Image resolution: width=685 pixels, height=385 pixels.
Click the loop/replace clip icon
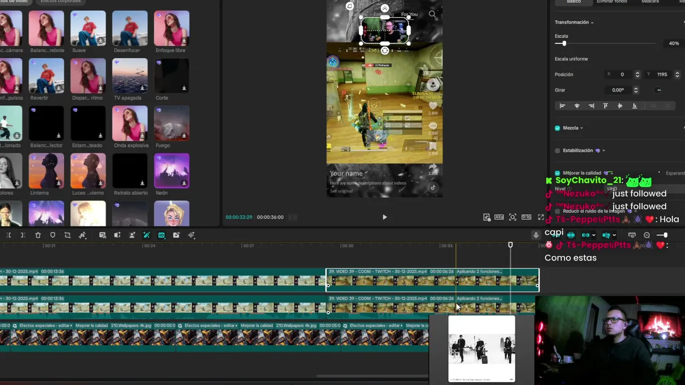coord(67,235)
